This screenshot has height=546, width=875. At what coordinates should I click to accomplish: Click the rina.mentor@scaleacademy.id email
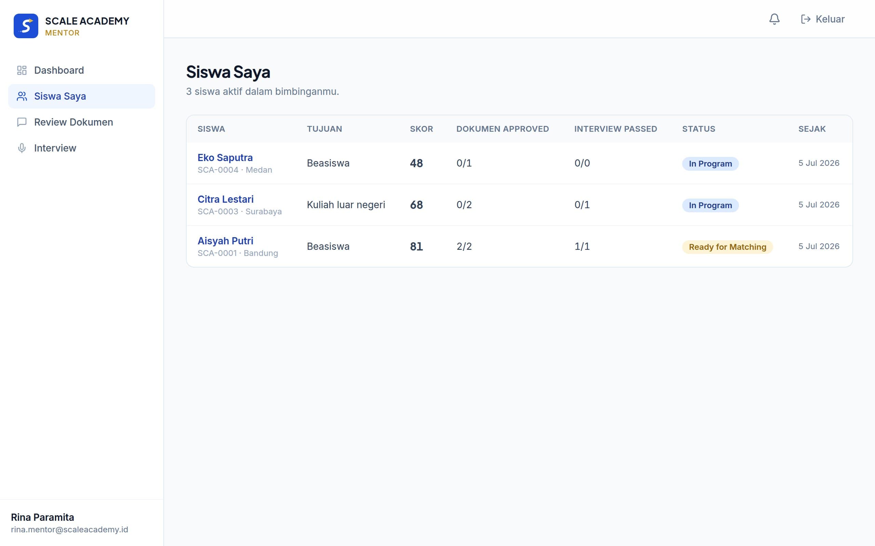[69, 529]
